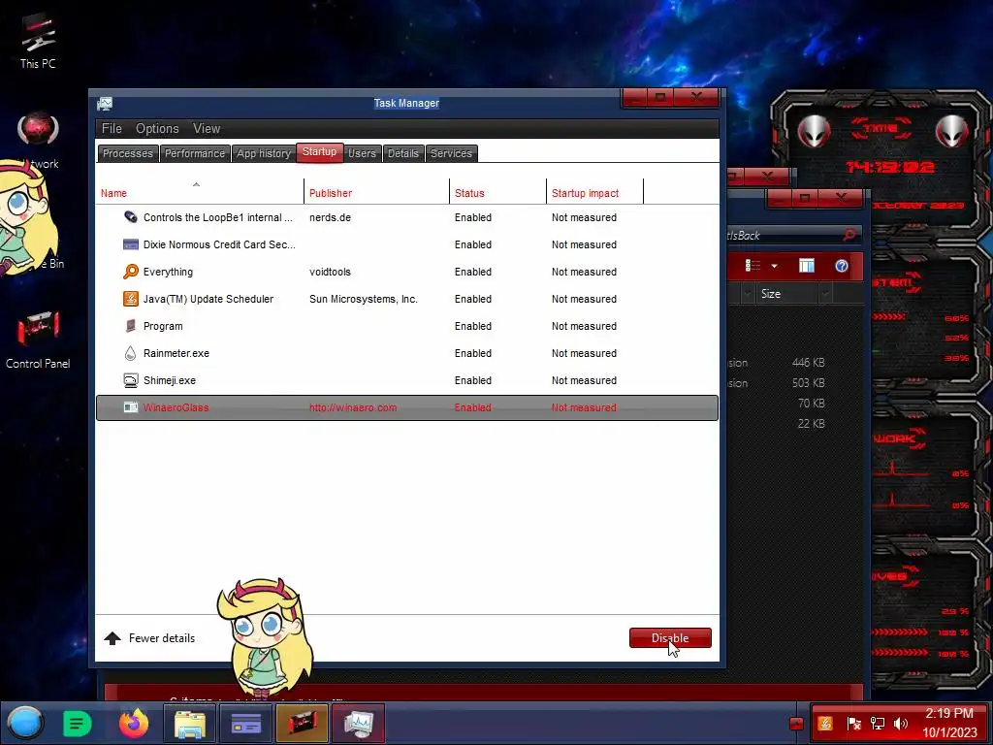Viewport: 993px width, 745px height.
Task: Switch to the Processes tab
Action: (x=128, y=153)
